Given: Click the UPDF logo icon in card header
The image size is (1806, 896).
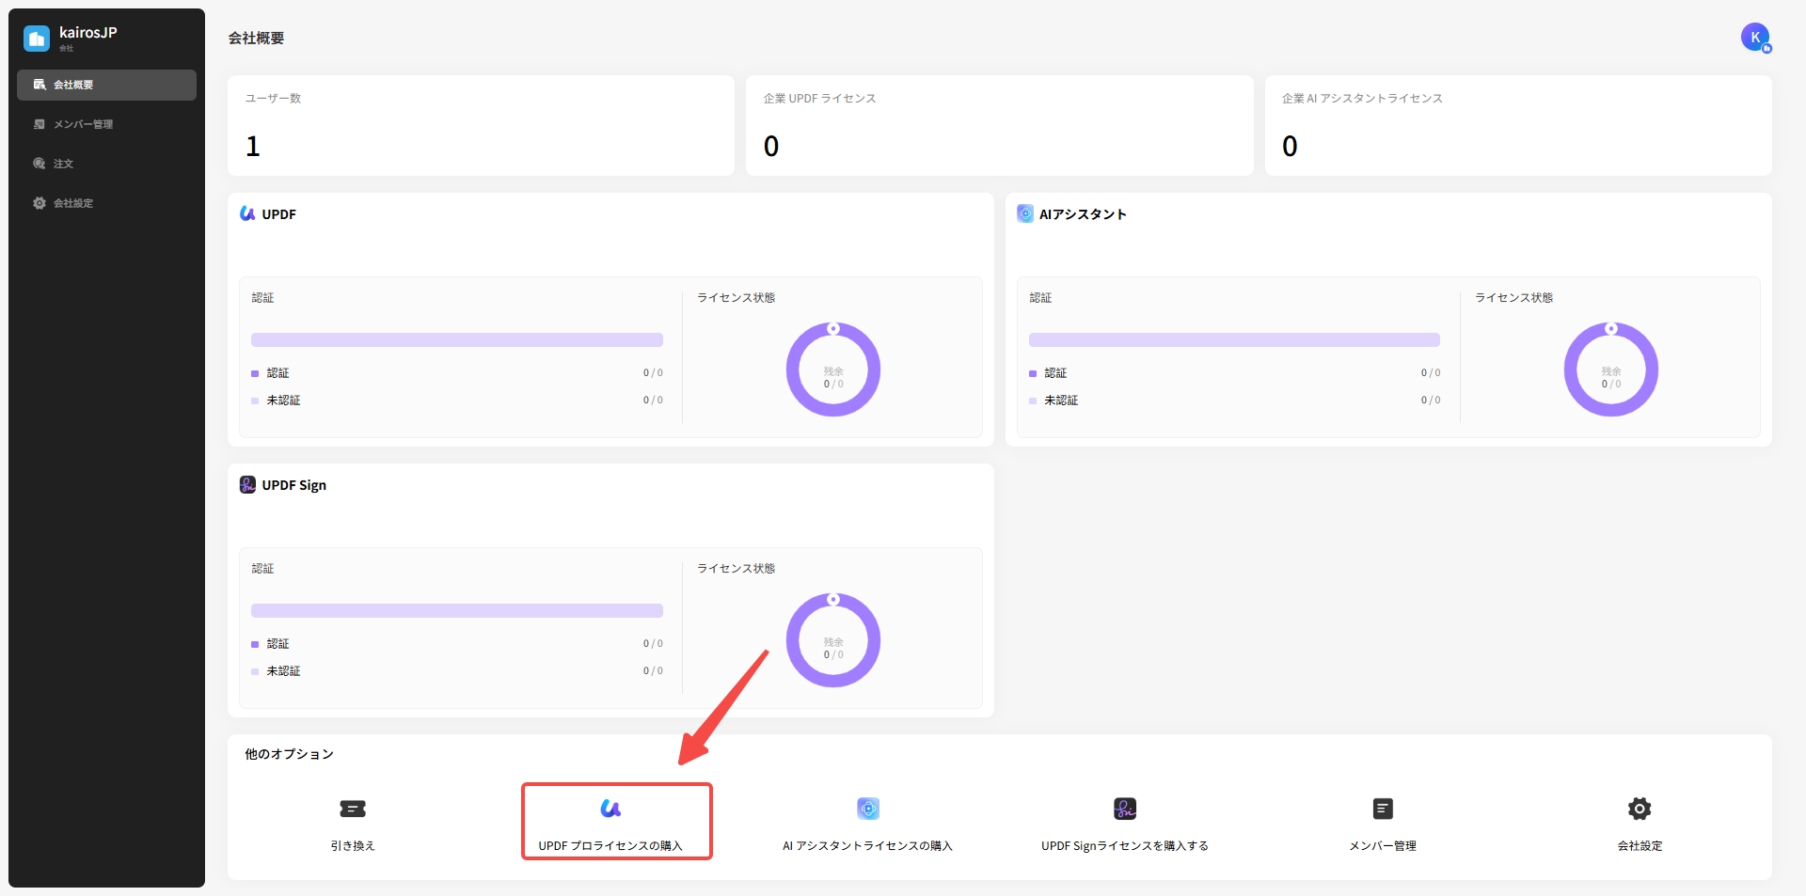Looking at the screenshot, I should [247, 213].
